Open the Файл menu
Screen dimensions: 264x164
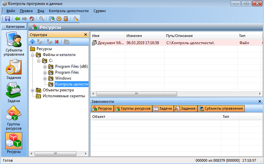[10, 11]
